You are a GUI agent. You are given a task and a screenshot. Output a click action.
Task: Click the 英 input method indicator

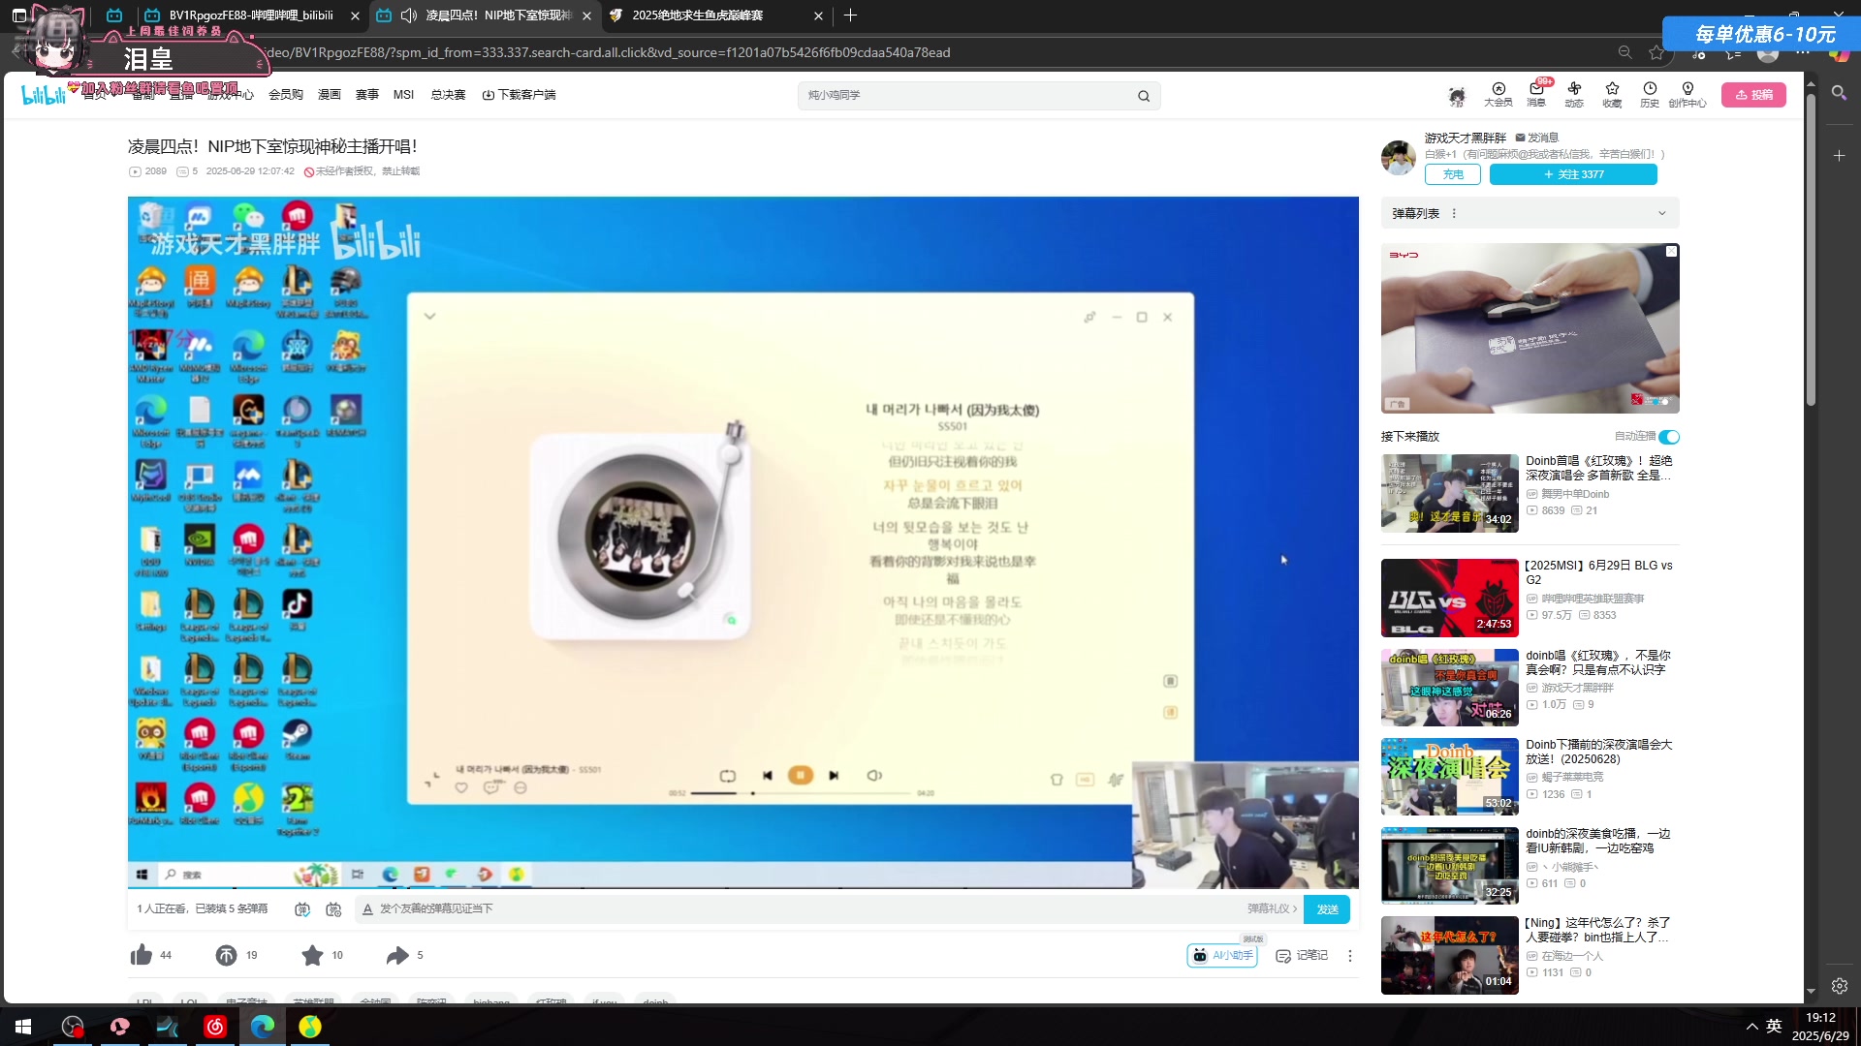pyautogui.click(x=1774, y=1027)
